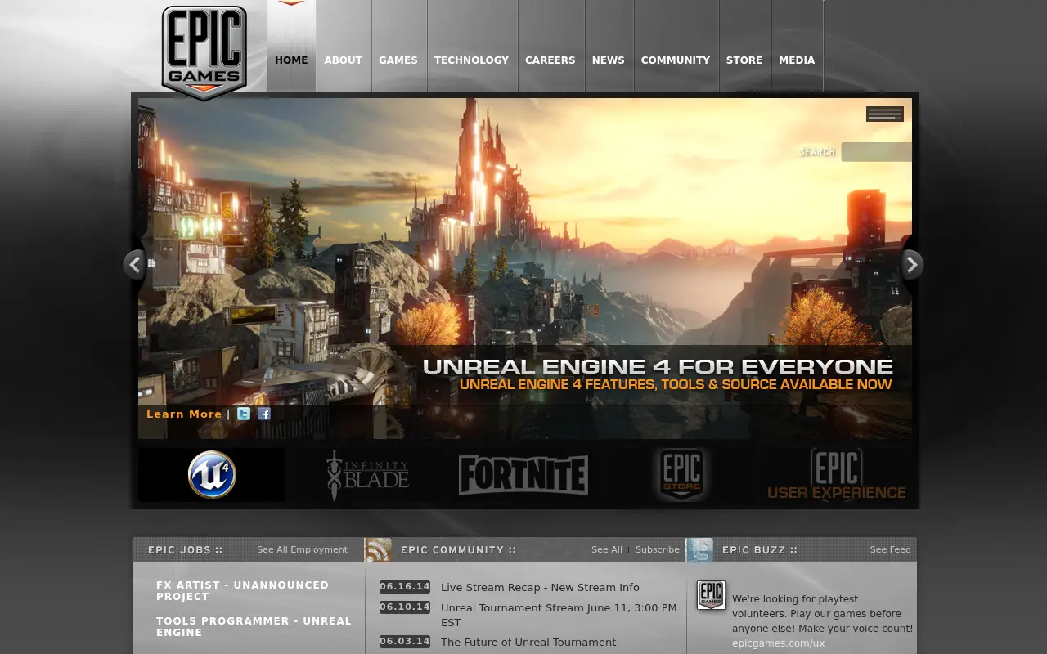
Task: Open the Games menu item
Action: pyautogui.click(x=398, y=60)
